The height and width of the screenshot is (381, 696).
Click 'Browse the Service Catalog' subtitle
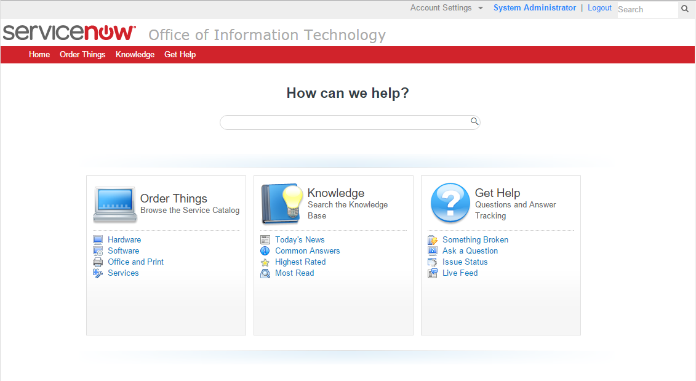[x=190, y=211]
